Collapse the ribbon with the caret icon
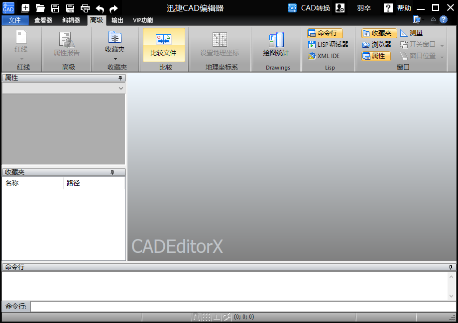 click(x=433, y=19)
